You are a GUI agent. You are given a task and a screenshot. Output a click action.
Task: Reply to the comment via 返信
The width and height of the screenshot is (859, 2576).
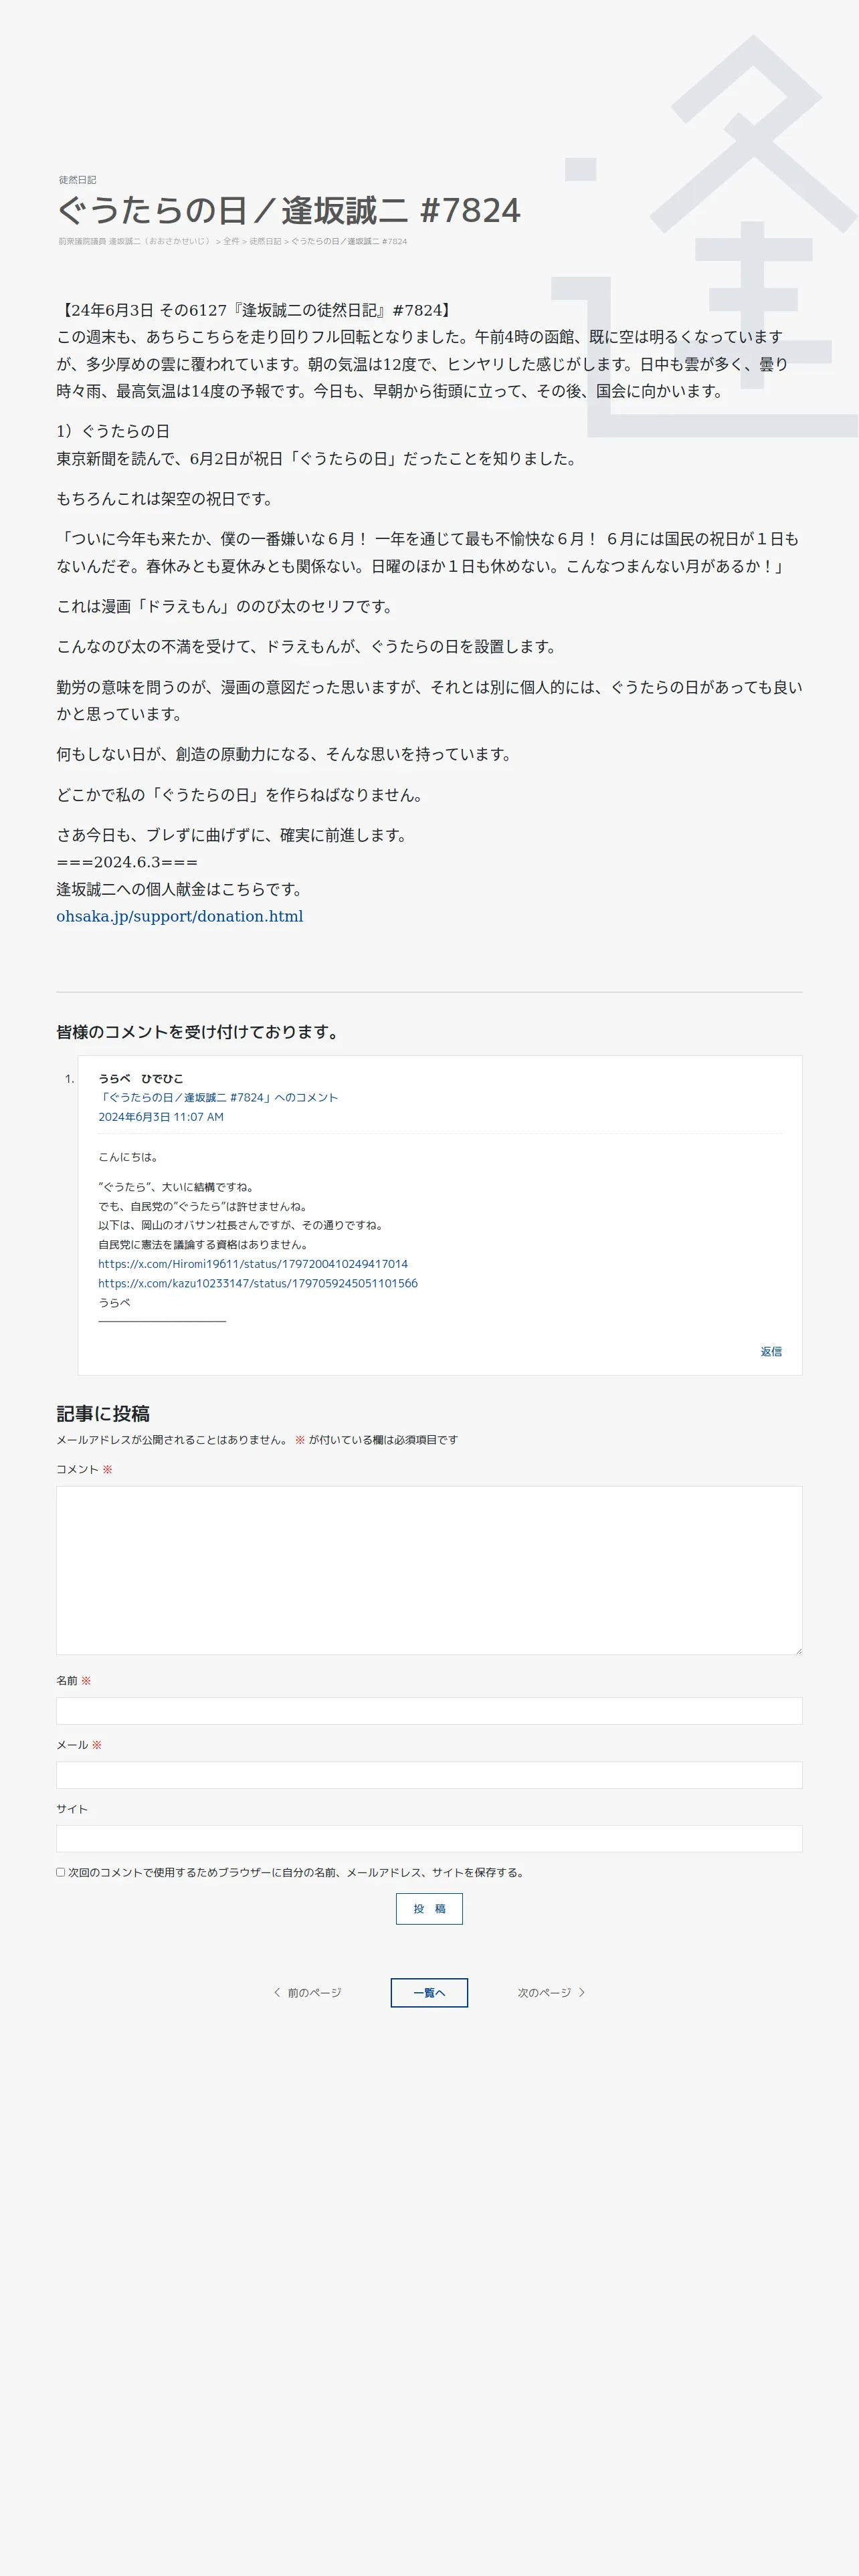(x=771, y=1351)
